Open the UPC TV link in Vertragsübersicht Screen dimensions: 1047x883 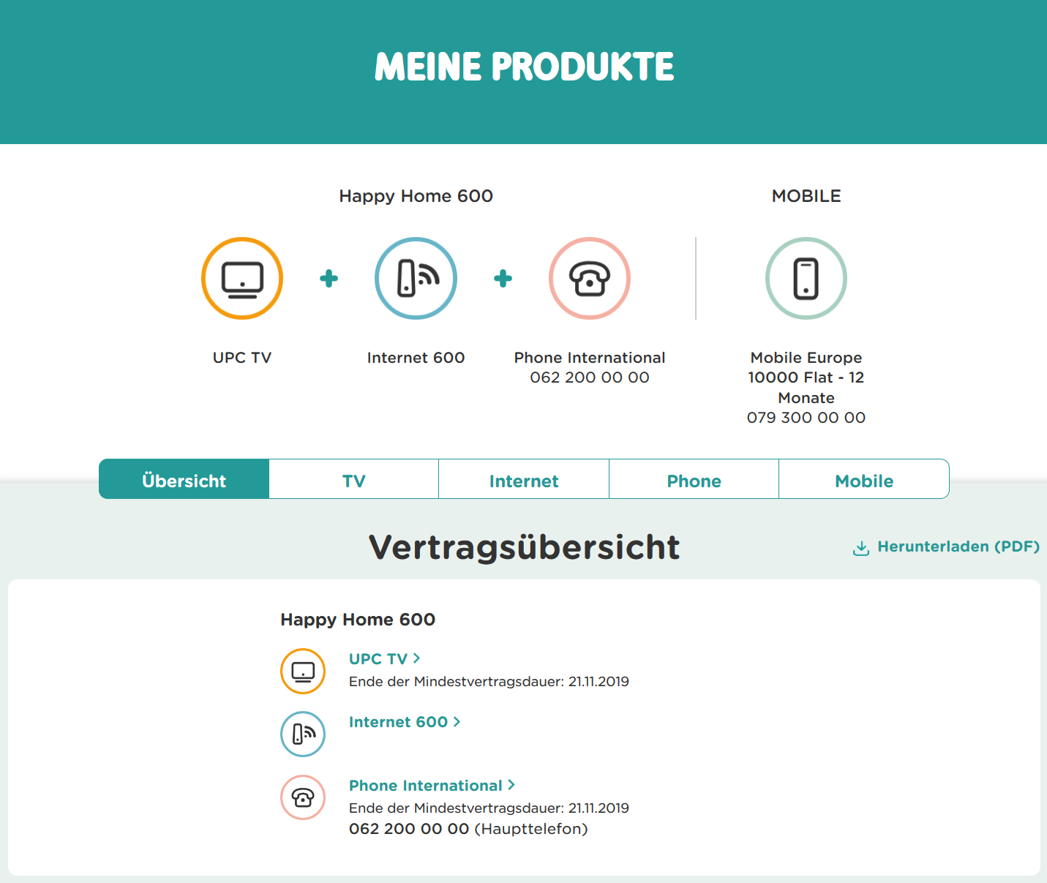pyautogui.click(x=378, y=659)
